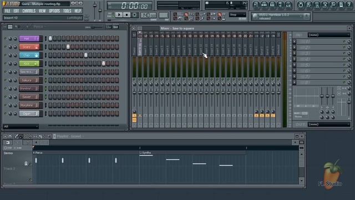This screenshot has height=200, width=355.
Task: Select the paint brush tool in Playlist
Action: pyautogui.click(x=21, y=136)
